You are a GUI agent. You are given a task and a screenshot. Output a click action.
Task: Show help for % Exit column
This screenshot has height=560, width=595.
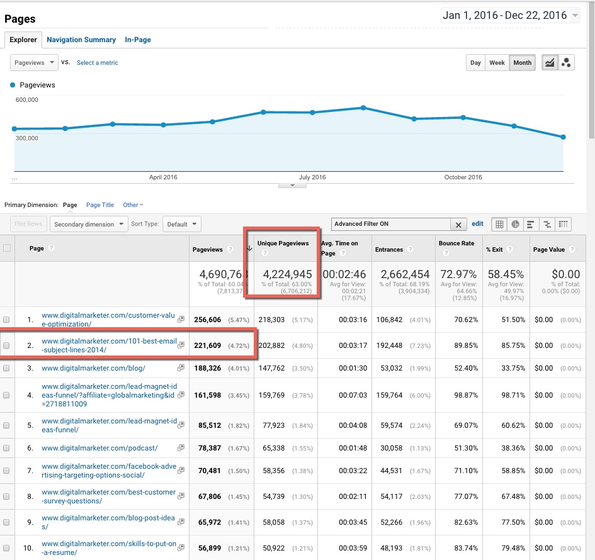(x=510, y=249)
